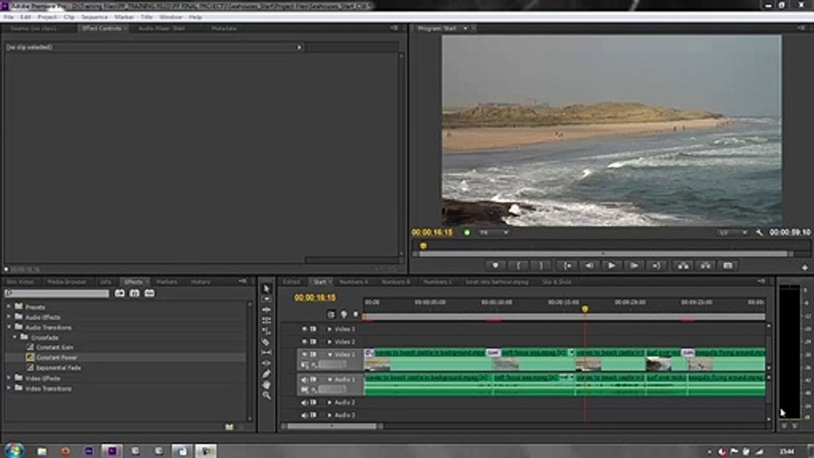Switch to Markers tab
The image size is (814, 458).
pyautogui.click(x=167, y=282)
